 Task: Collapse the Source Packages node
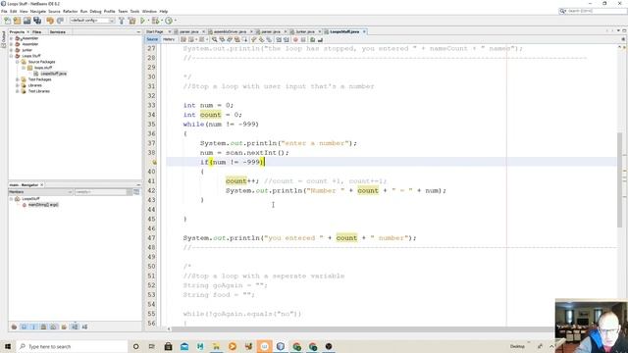tap(18, 62)
